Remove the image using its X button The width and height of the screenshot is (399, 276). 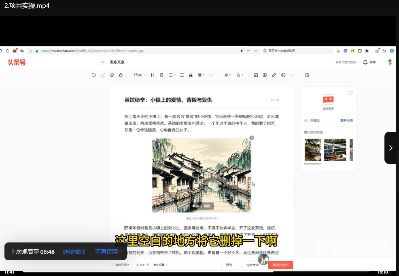point(252,138)
